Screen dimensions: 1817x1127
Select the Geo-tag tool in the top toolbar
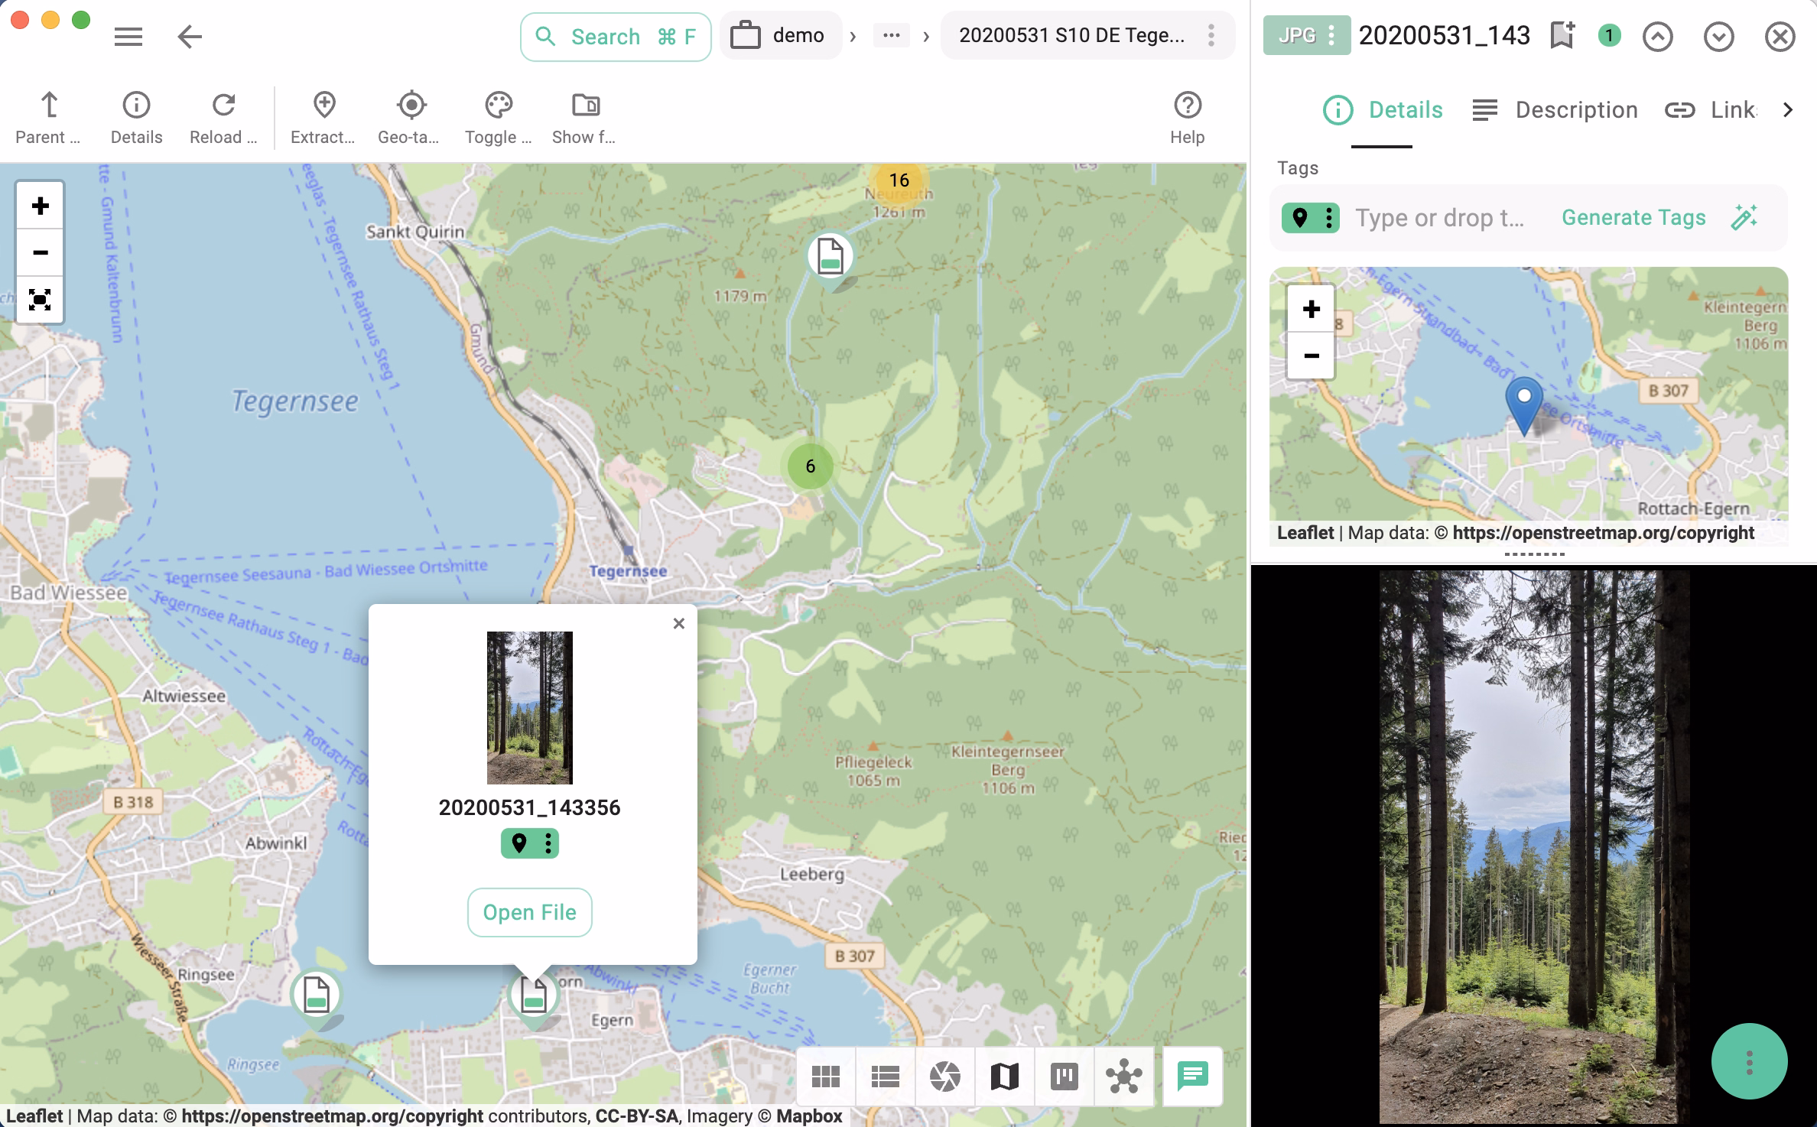410,115
